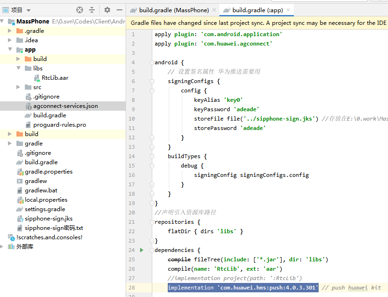Open root build.gradle file in tree

[x=41, y=162]
